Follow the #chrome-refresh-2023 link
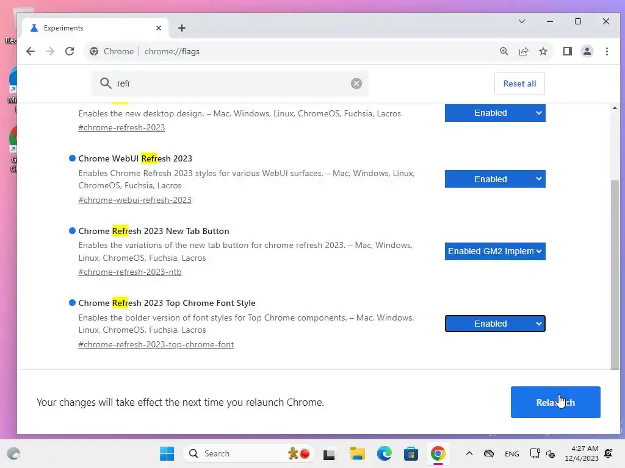This screenshot has width=625, height=468. (x=121, y=127)
